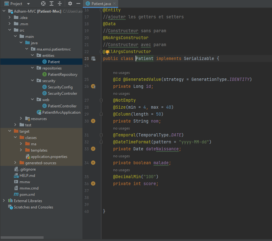Click 'no usages' hint above the id field
Image resolution: width=272 pixels, height=241 pixels.
click(x=121, y=73)
